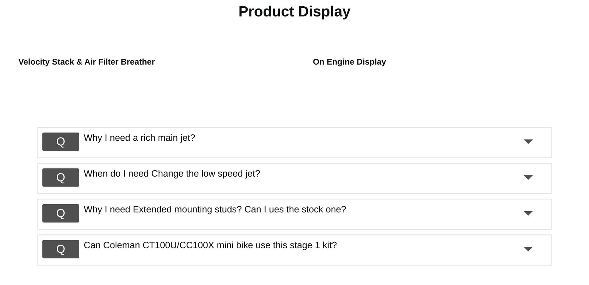Expand the rich main jet answer arrow

(528, 142)
